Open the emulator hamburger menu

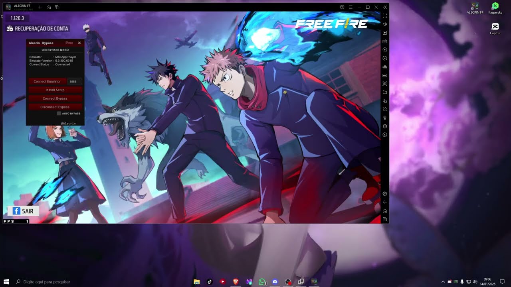pos(351,7)
